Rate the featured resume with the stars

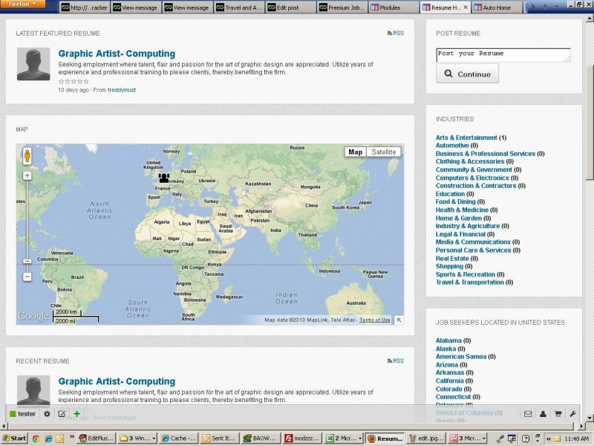click(74, 81)
